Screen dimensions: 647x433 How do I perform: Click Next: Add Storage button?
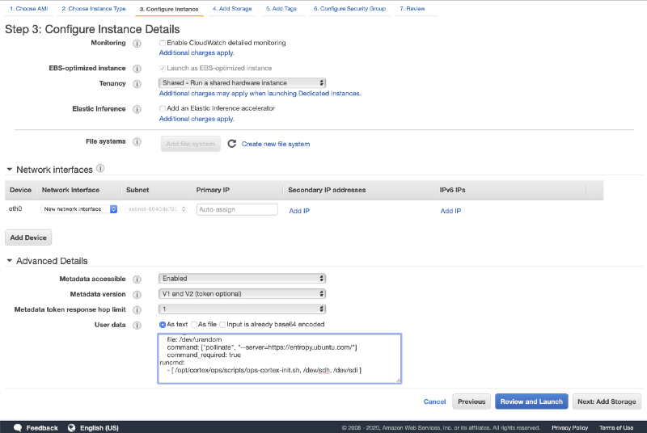[x=607, y=401]
